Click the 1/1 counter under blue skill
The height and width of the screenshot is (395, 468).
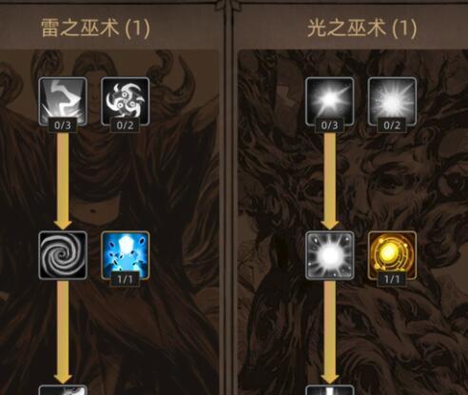125,280
